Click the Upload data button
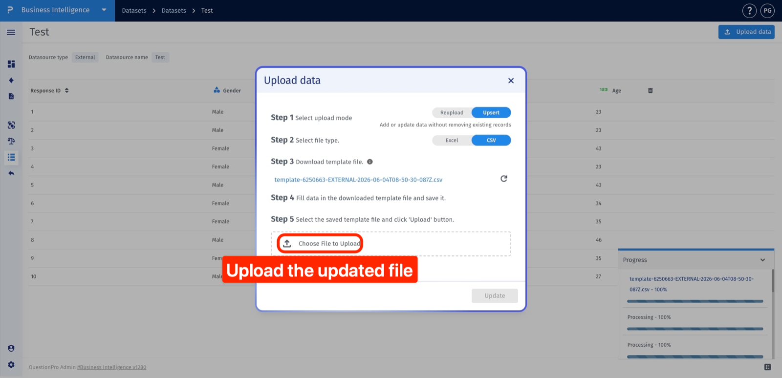 pos(746,32)
